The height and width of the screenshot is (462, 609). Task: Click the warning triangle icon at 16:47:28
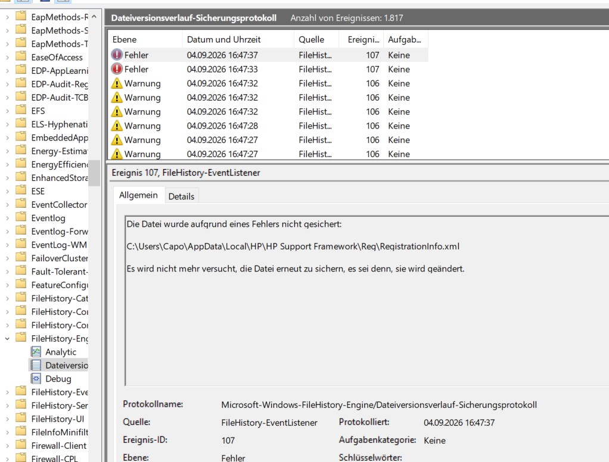117,126
